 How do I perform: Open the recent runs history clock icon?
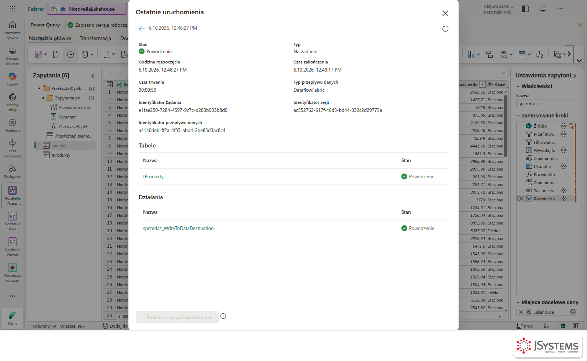point(70,54)
